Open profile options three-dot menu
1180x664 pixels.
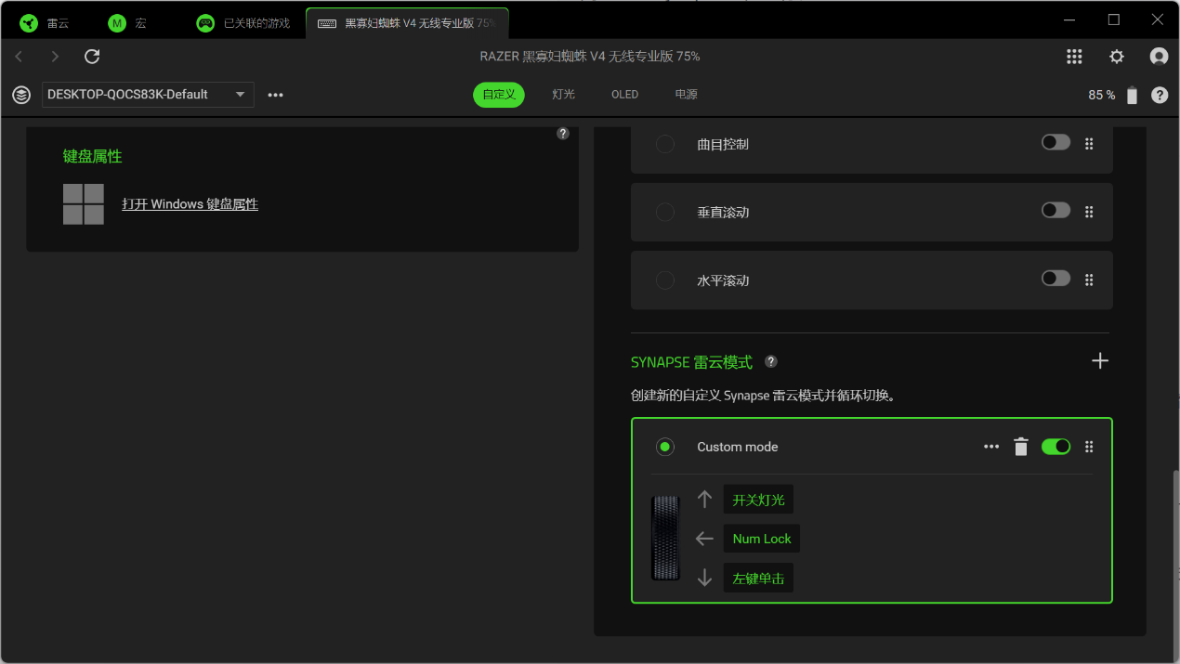275,95
